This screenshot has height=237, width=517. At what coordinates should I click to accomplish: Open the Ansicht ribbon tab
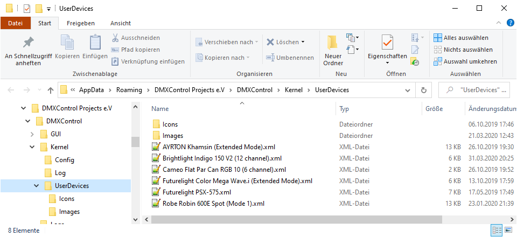(x=121, y=23)
